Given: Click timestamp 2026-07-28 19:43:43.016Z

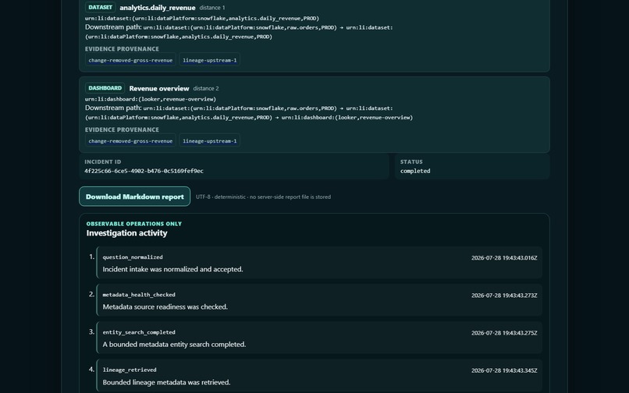Looking at the screenshot, I should point(504,258).
